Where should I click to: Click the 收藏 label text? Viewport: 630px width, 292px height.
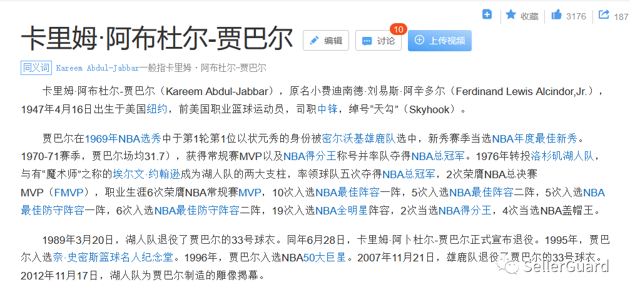[x=529, y=16]
